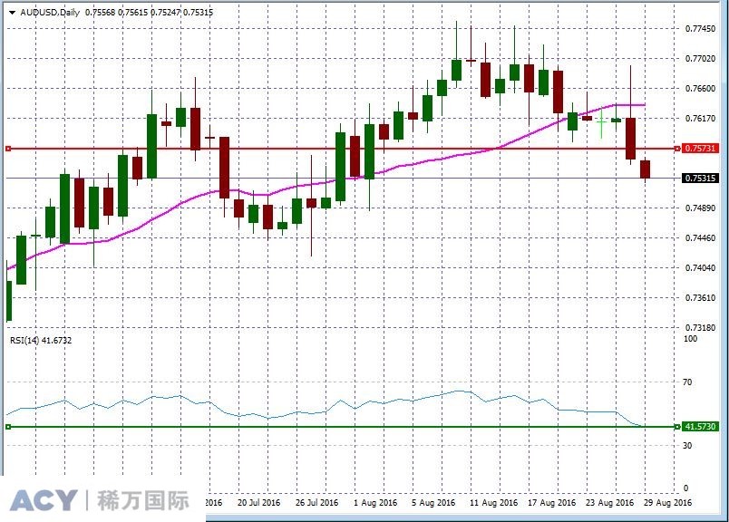The width and height of the screenshot is (729, 522).
Task: Click the 1 Aug 2016 date label
Action: (x=375, y=502)
